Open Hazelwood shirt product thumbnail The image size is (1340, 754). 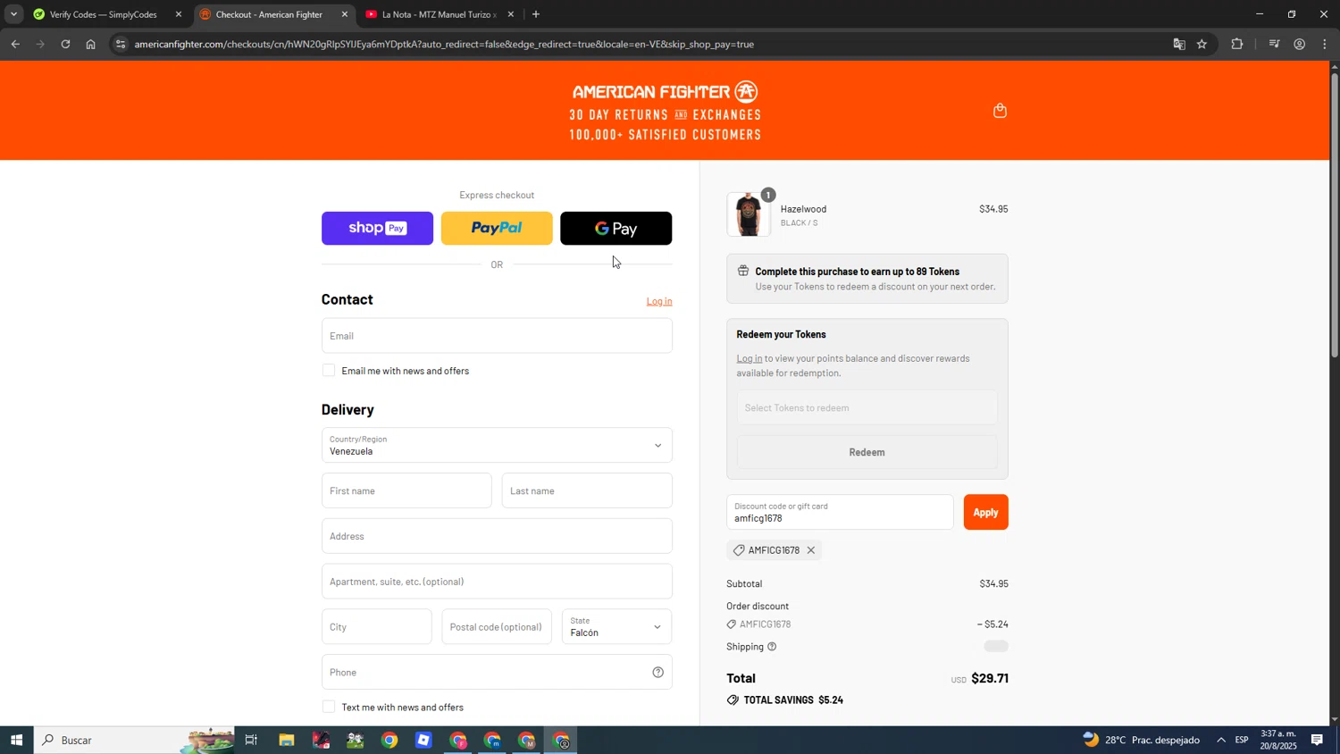pyautogui.click(x=749, y=214)
